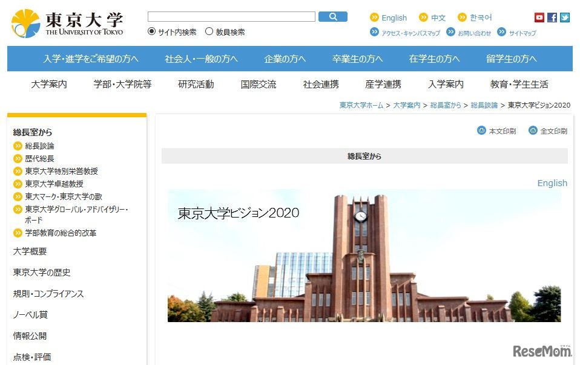Image resolution: width=580 pixels, height=365 pixels.
Task: Click bullet icon next to 東京大学グローバル・アドバイザリー・ボード
Action: click(18, 210)
